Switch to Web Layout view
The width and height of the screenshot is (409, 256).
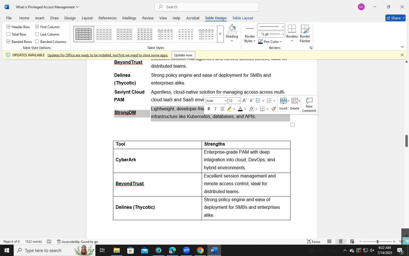tap(352, 241)
